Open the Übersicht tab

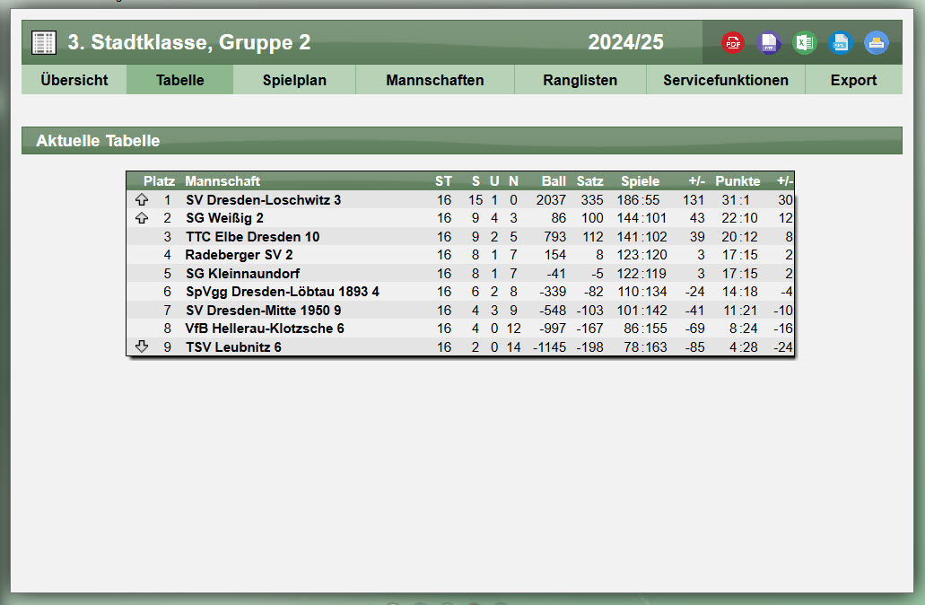74,80
